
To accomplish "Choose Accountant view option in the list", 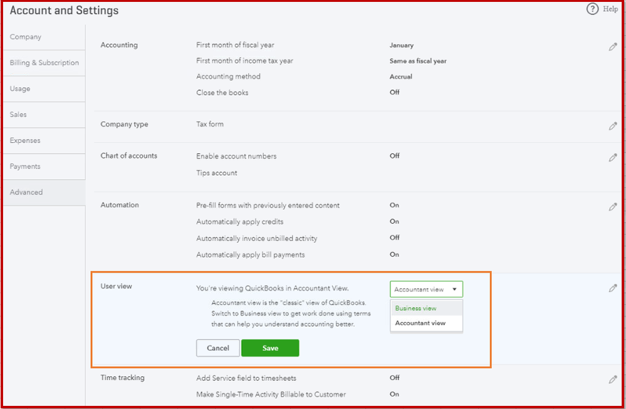I will pos(420,323).
